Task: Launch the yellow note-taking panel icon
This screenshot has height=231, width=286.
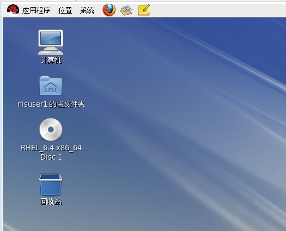Action: tap(144, 10)
